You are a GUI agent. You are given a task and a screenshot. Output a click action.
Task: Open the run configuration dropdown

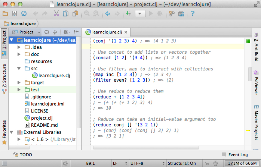pos(140,14)
